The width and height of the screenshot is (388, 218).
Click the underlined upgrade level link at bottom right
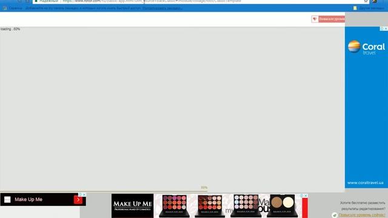tap(362, 215)
